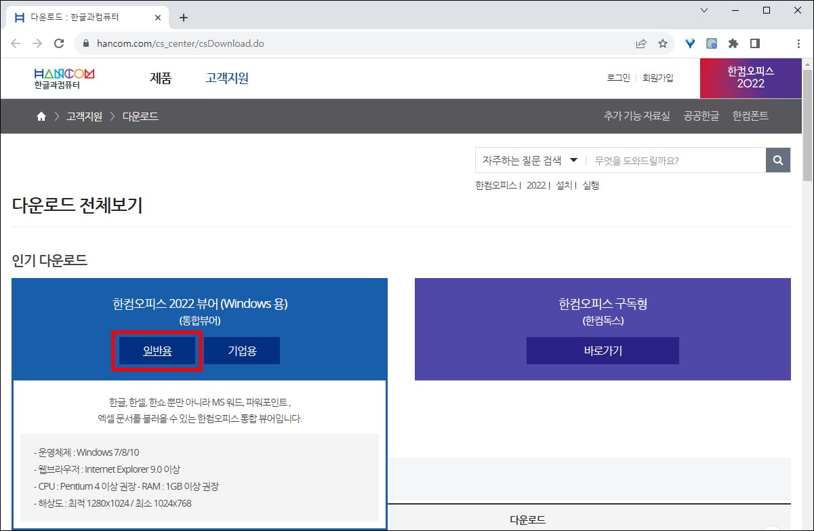
Task: Select the 제품 menu
Action: point(161,78)
